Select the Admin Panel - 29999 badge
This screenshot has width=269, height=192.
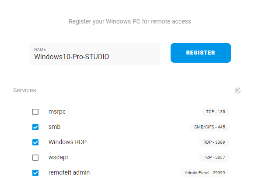205,173
